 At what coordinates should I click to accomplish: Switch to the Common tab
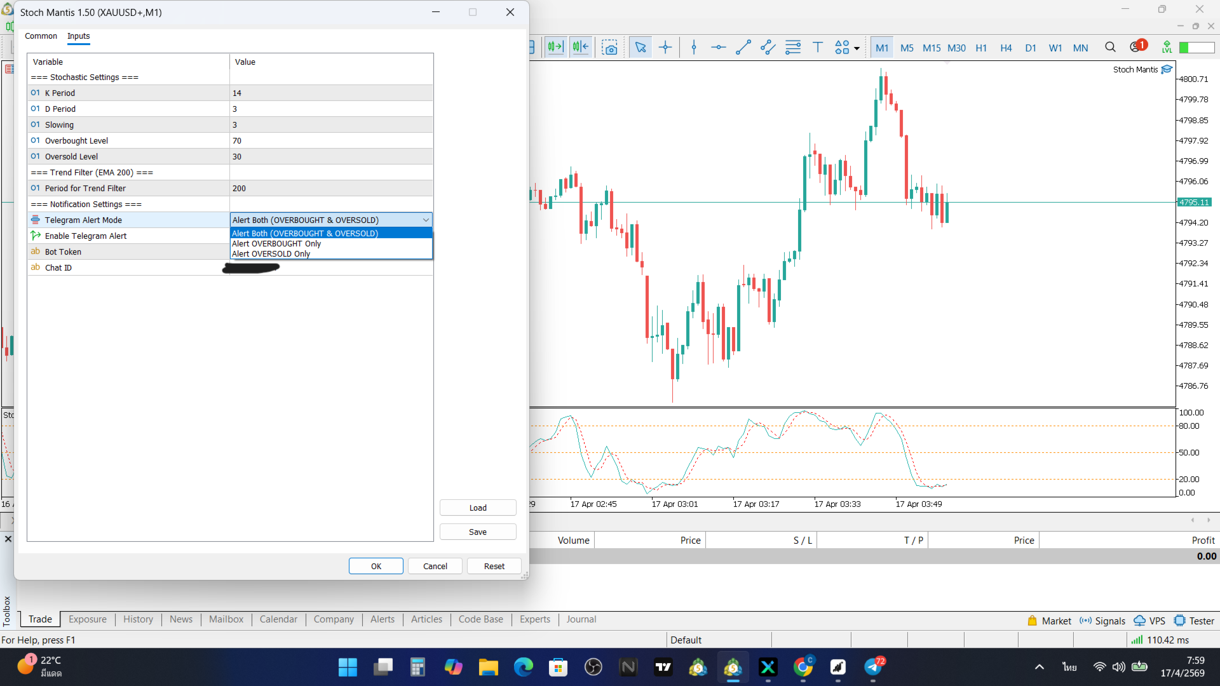[x=41, y=36]
